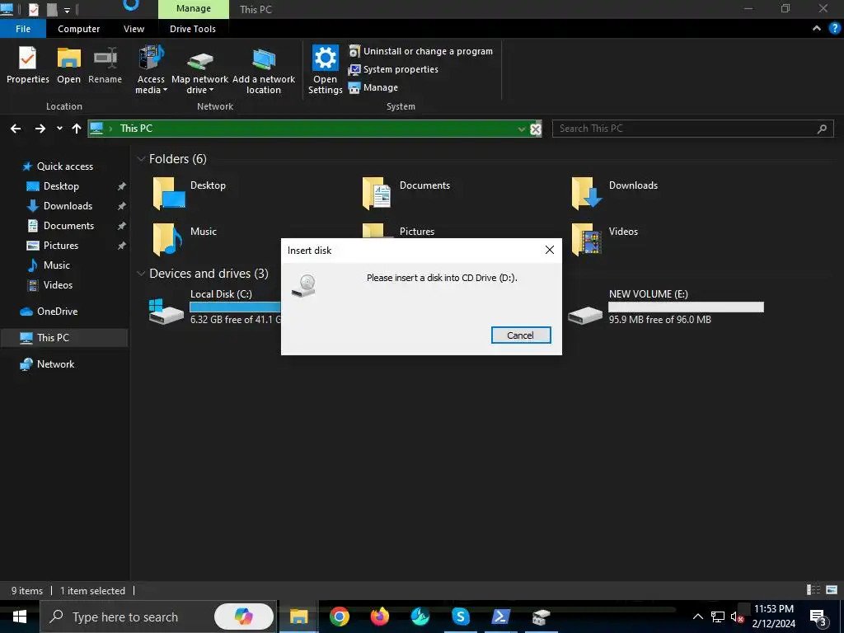Select the Desktop folder icon
This screenshot has height=633, width=844.
tap(169, 193)
